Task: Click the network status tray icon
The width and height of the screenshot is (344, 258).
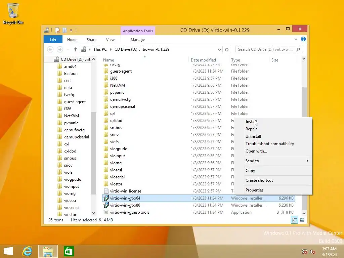Action: click(x=304, y=252)
